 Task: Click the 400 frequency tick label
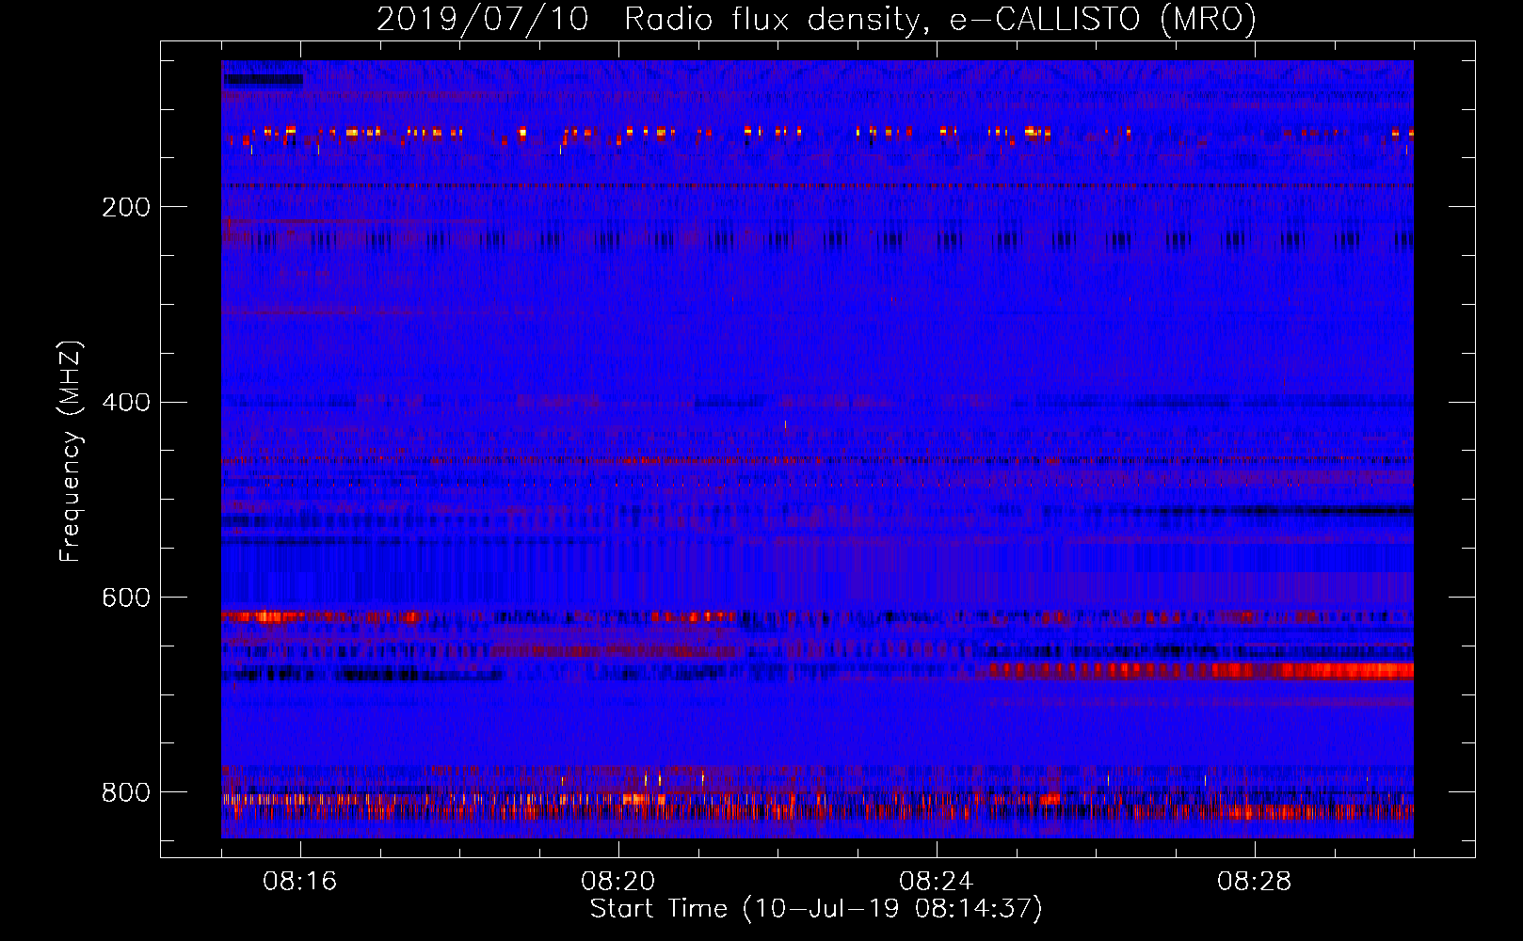126,403
